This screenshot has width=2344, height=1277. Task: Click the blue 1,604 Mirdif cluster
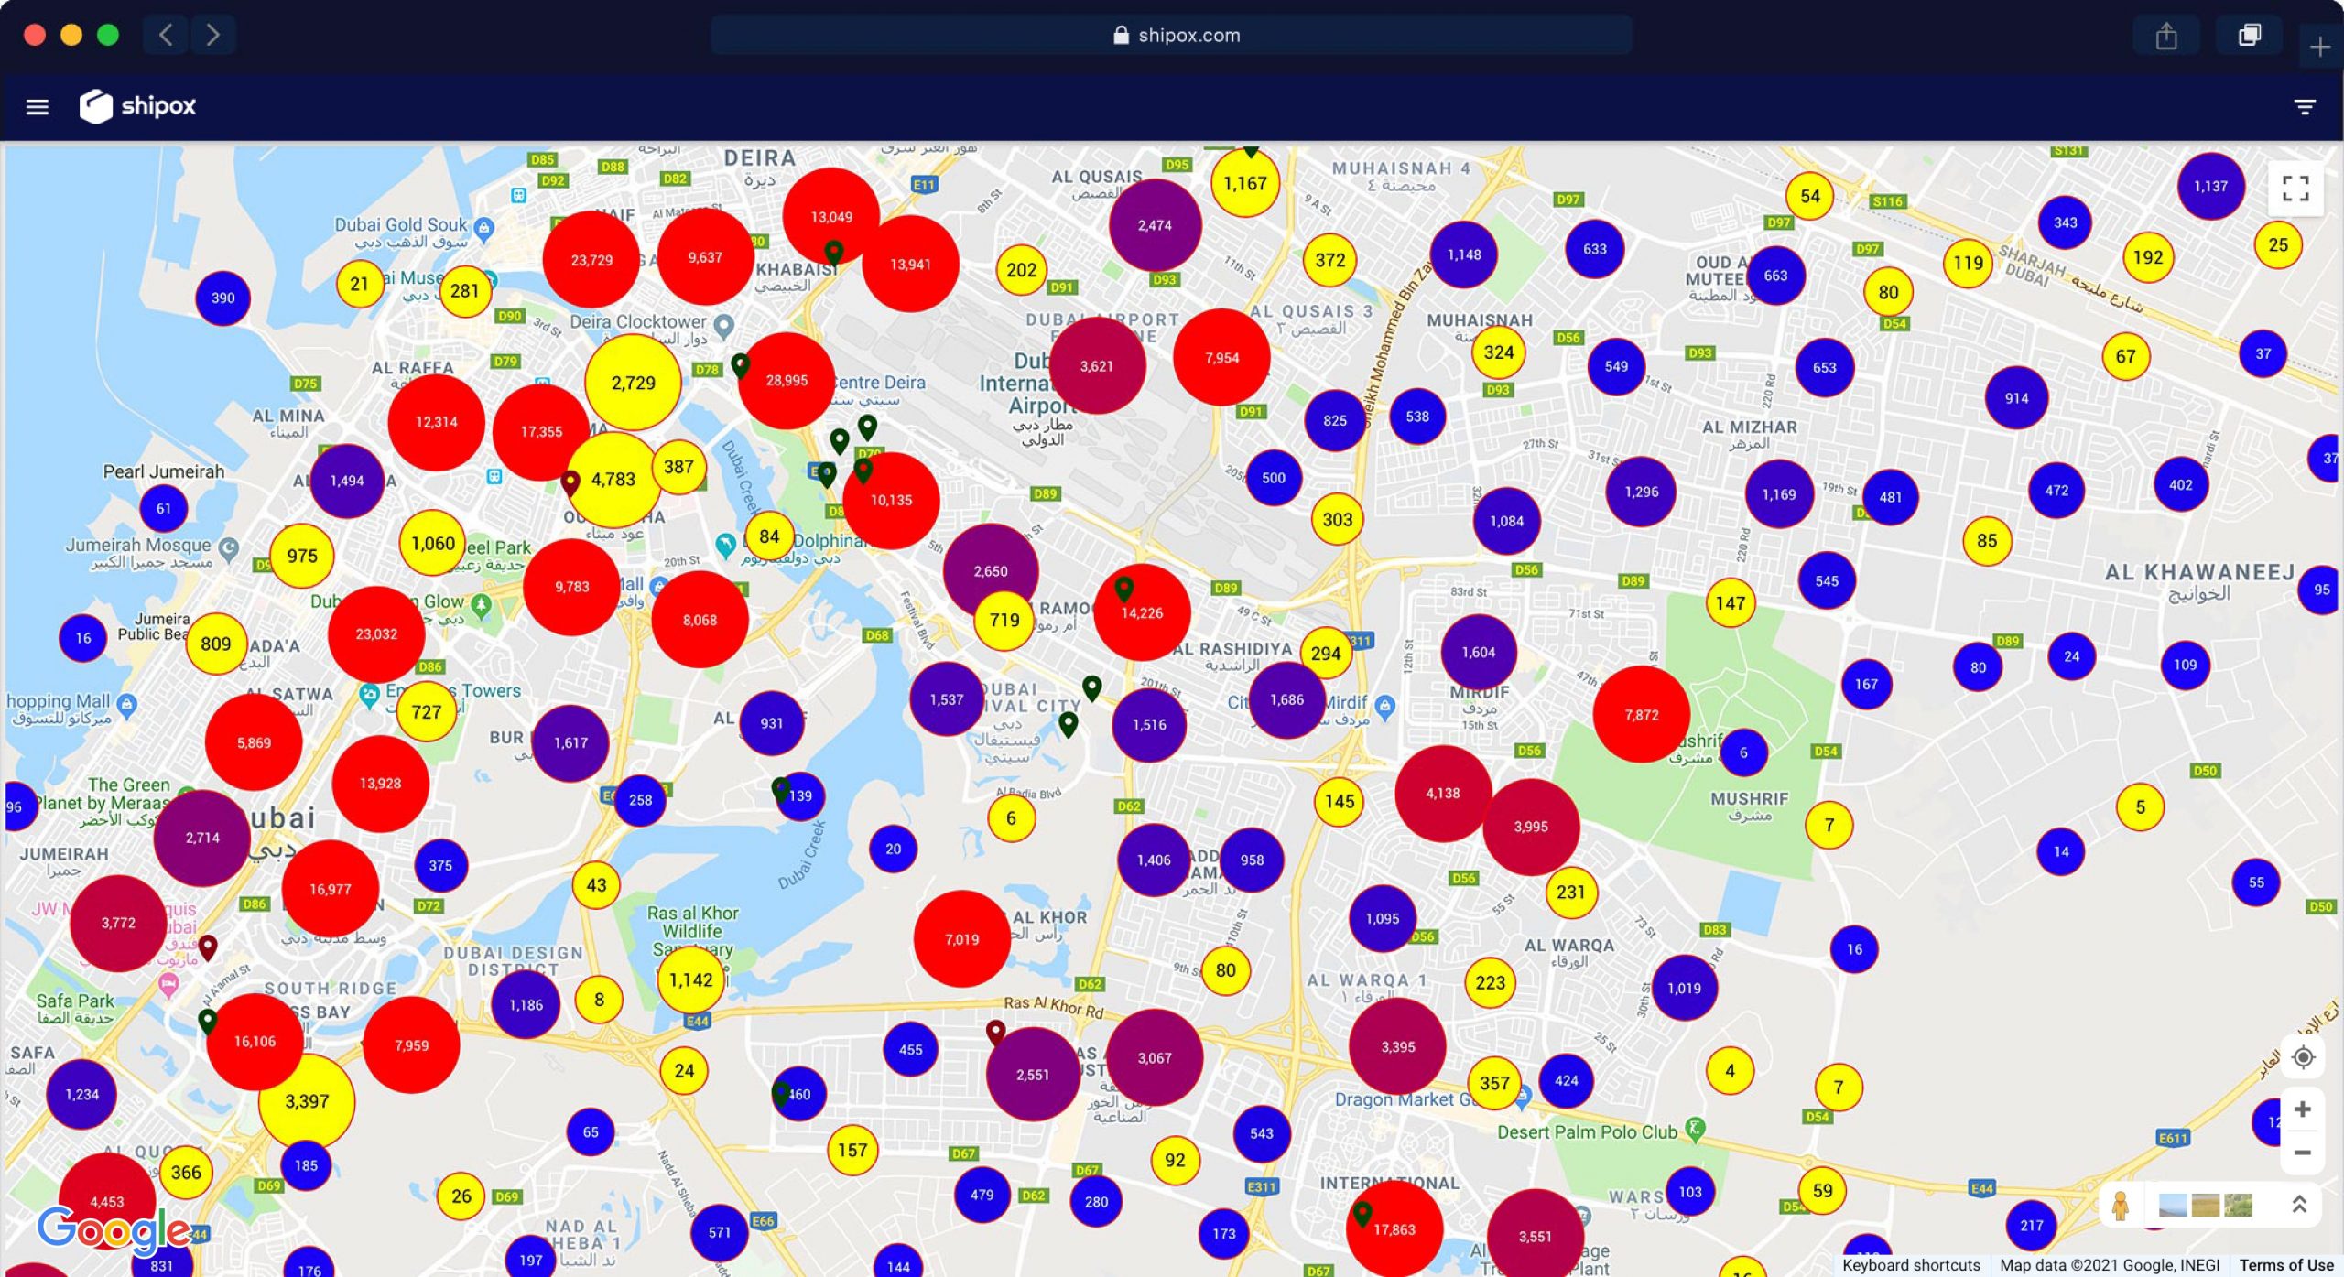(1478, 653)
